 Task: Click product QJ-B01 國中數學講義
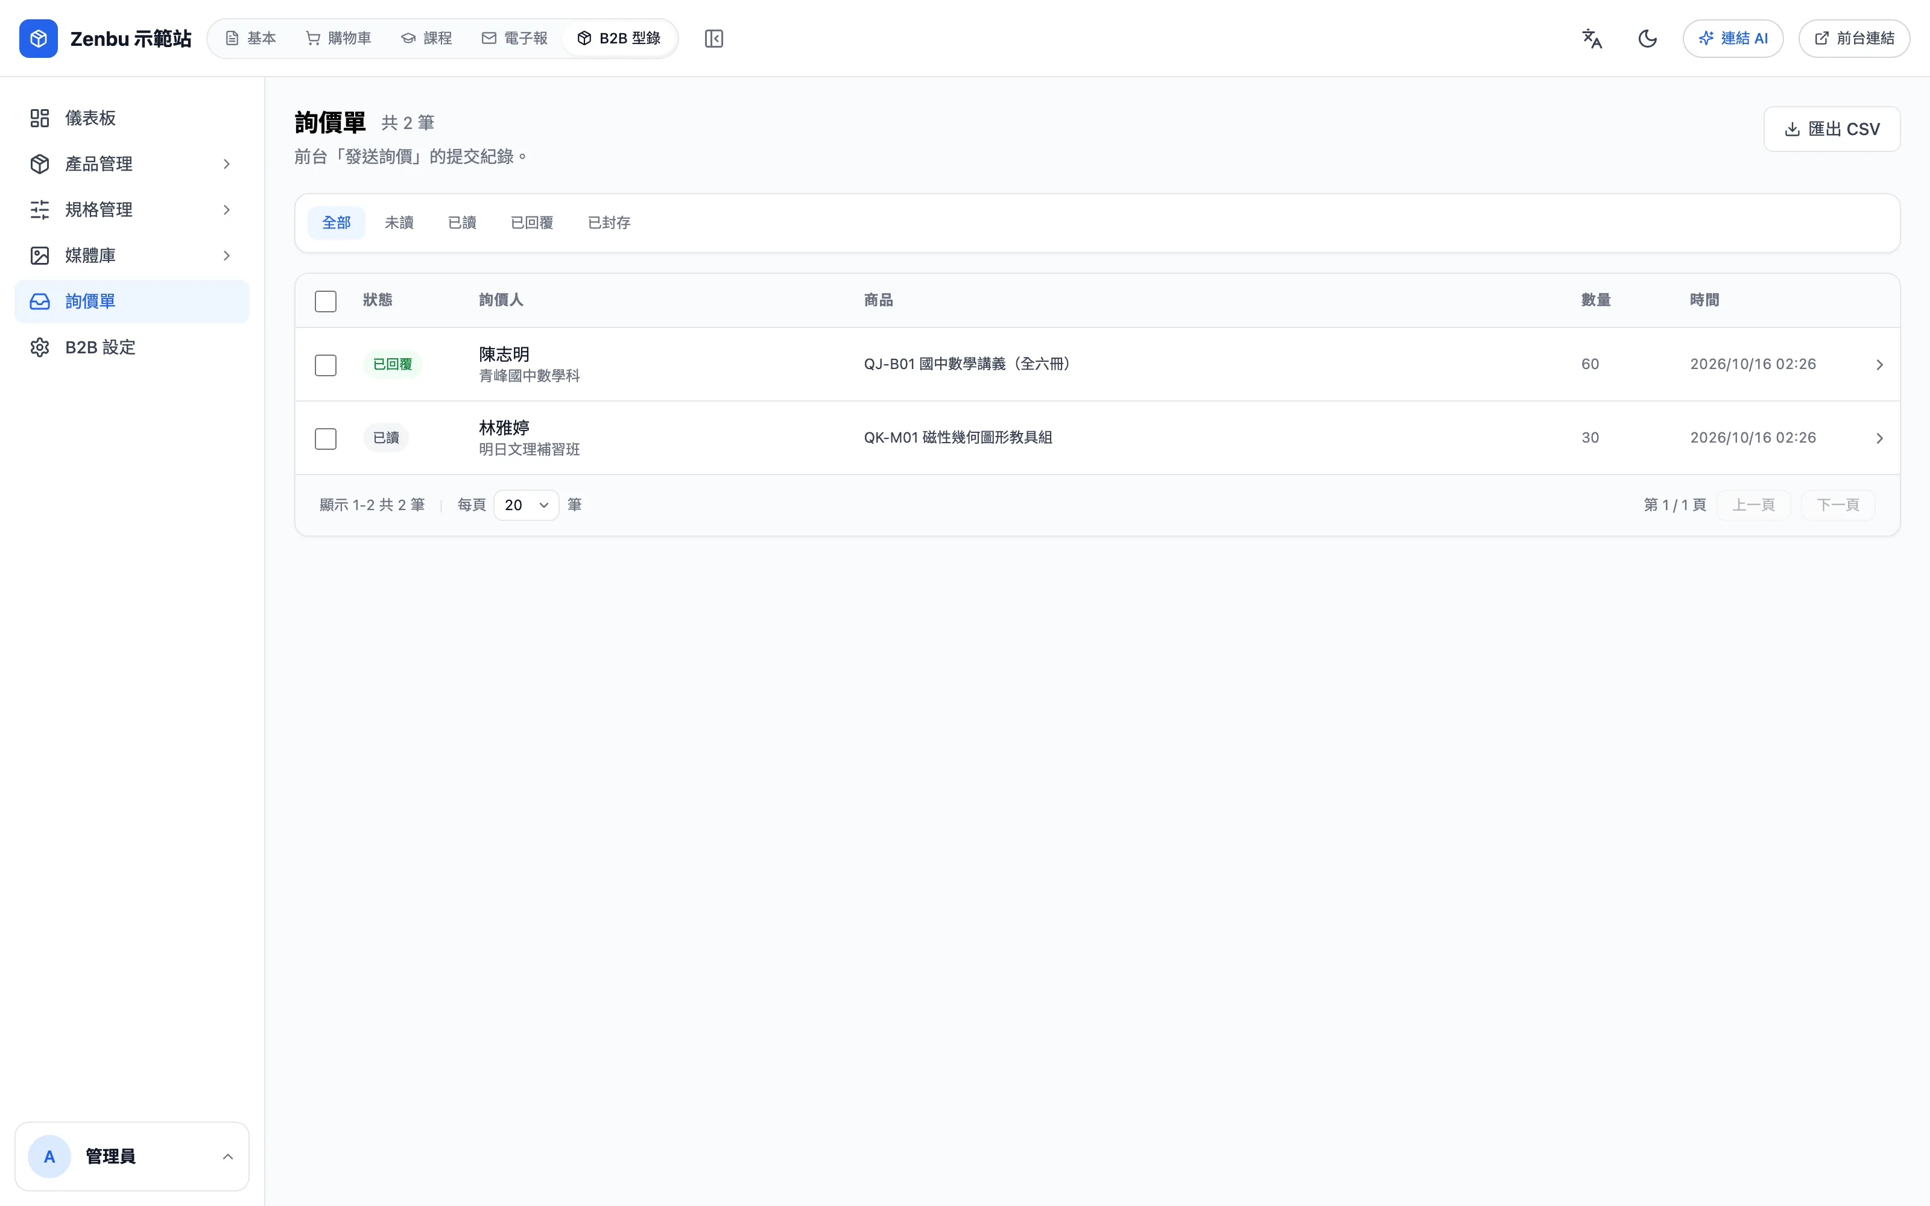click(967, 364)
